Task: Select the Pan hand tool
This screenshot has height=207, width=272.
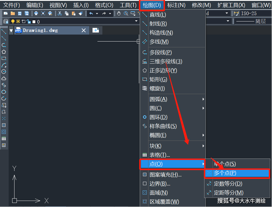Action: click(119, 13)
